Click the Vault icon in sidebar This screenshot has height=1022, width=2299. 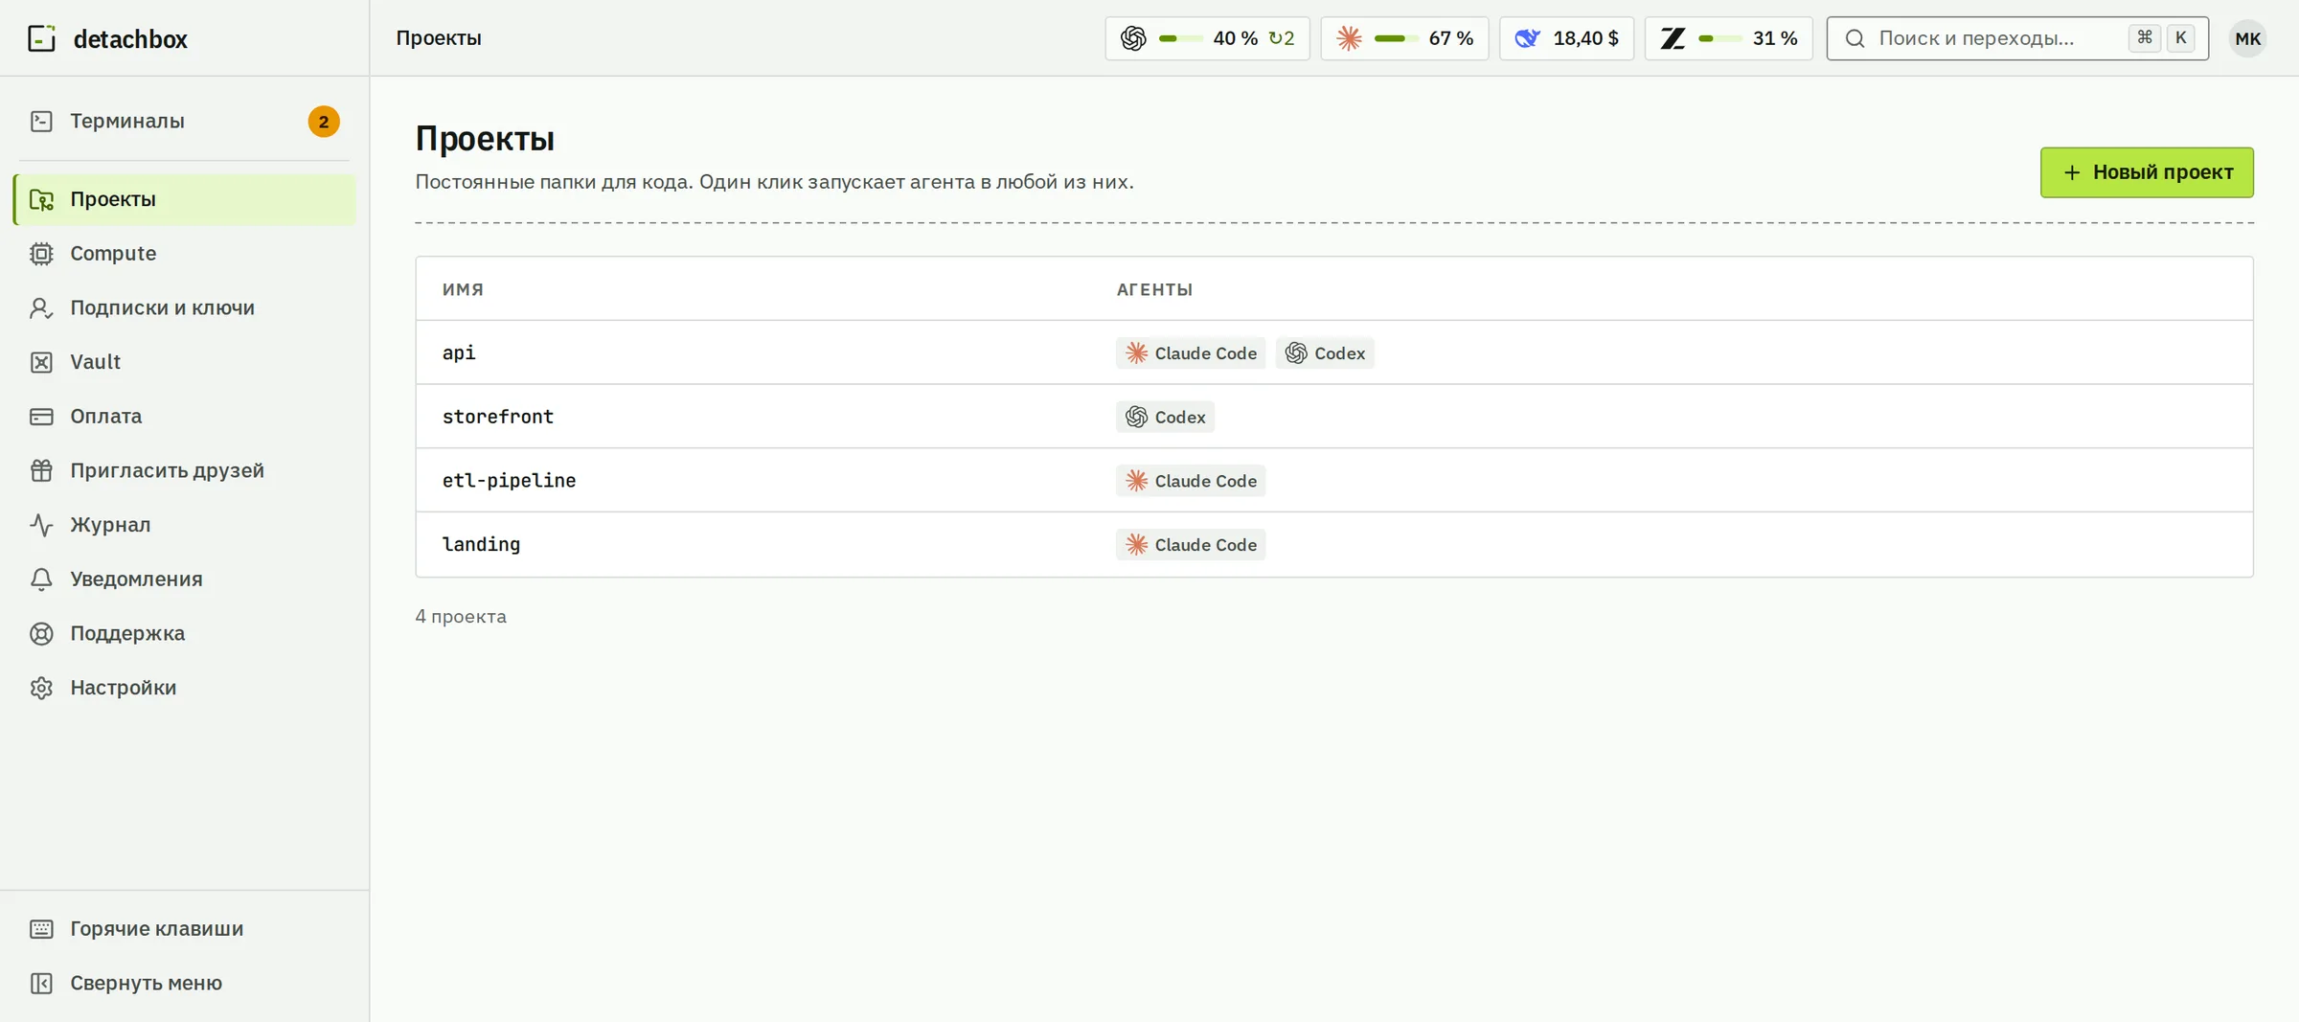click(41, 362)
